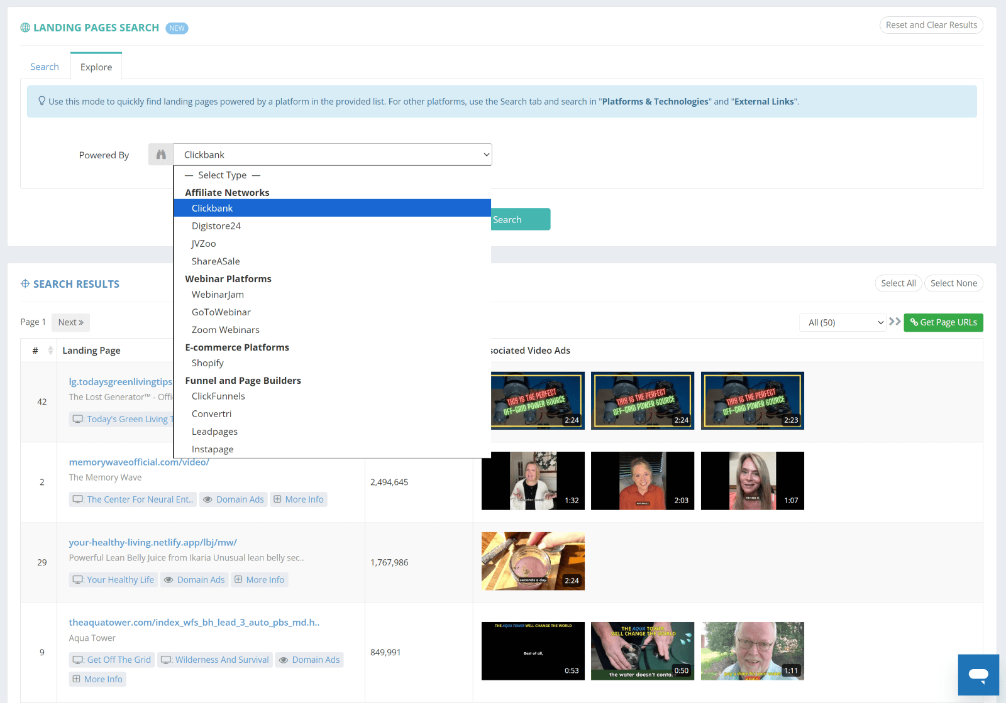The height and width of the screenshot is (703, 1006).
Task: Switch to the Explore tab
Action: coord(96,67)
